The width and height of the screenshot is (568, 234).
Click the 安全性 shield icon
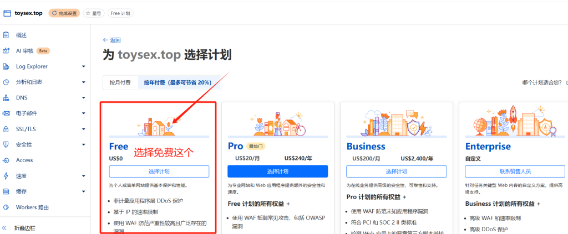click(x=6, y=145)
